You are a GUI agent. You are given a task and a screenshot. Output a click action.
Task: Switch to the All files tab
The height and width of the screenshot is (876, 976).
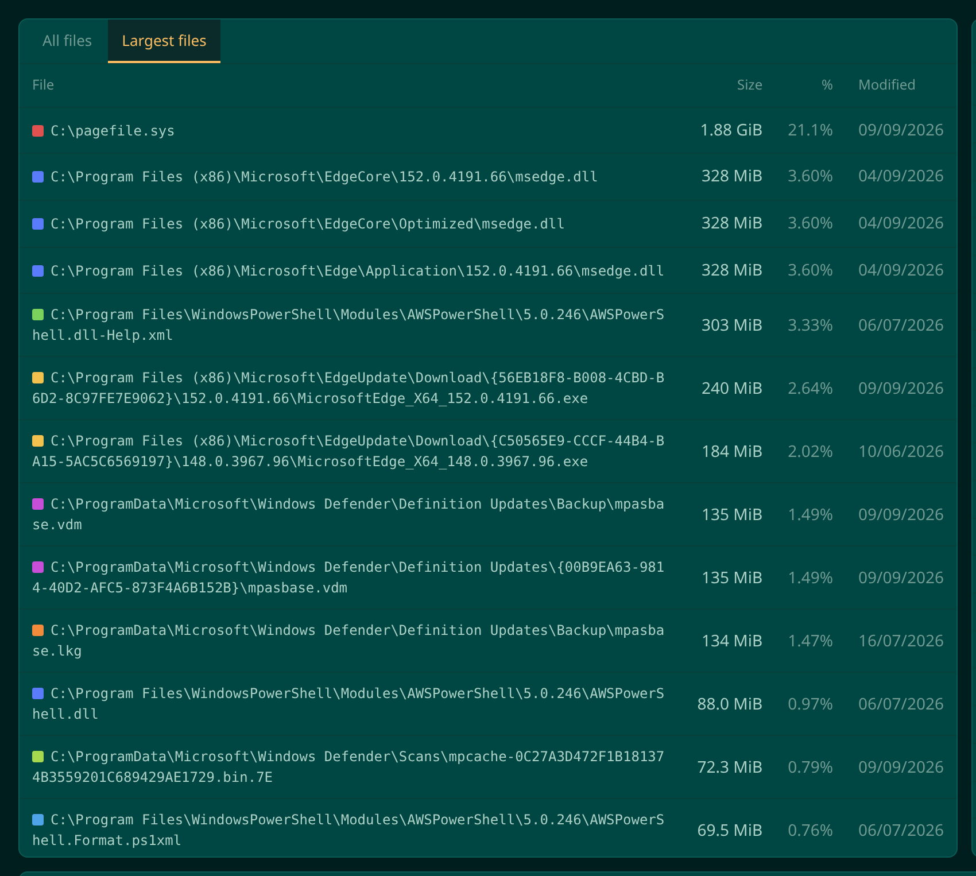point(67,41)
